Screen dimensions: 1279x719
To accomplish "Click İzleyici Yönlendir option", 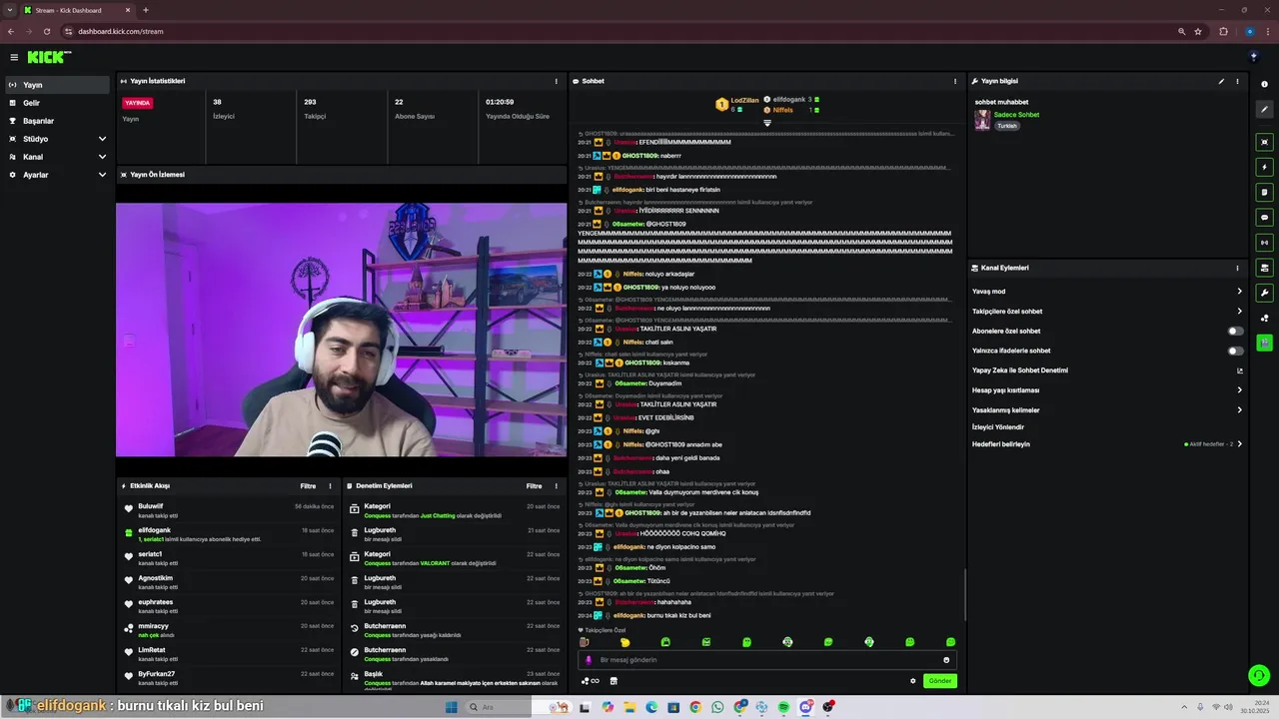I will [x=998, y=427].
